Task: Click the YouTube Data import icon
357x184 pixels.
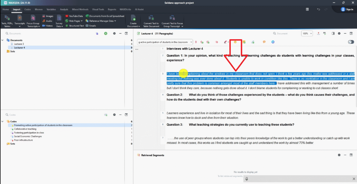Action: click(x=67, y=16)
